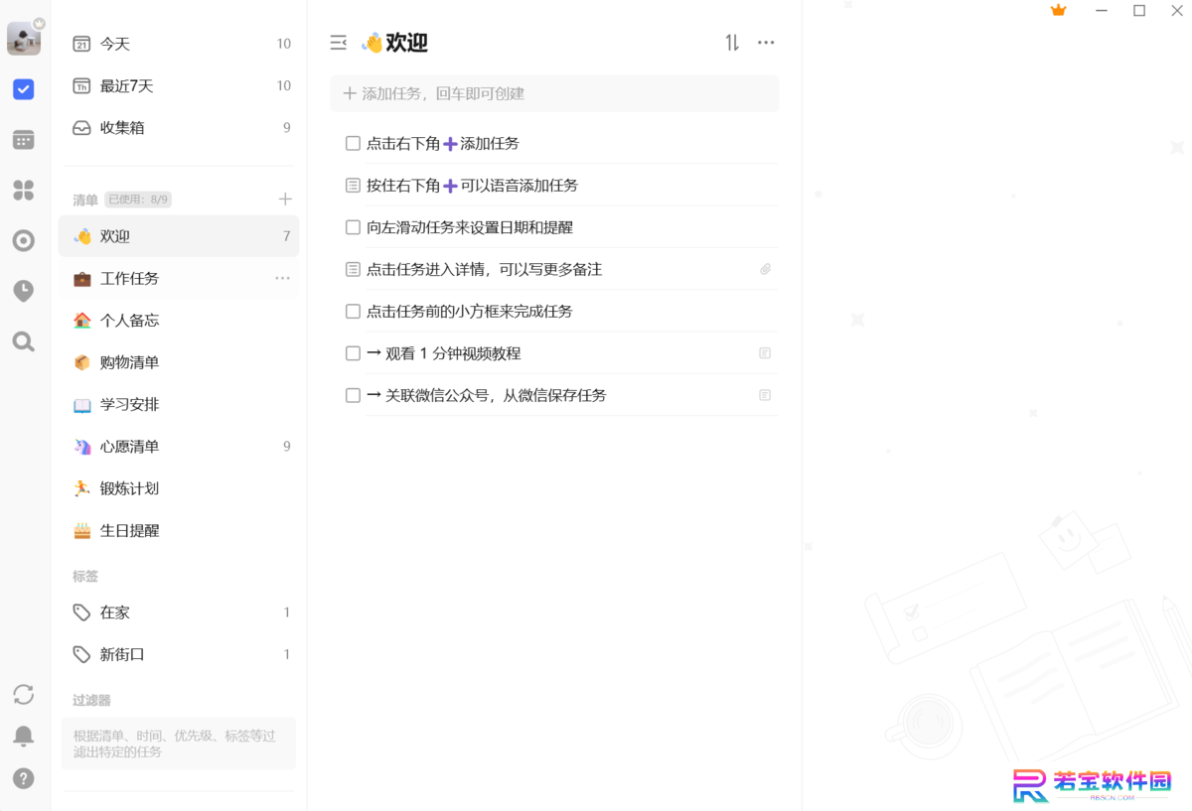Click the attachment paperclip on 点击任务进入详情
Screen dimensions: 1192x811
click(x=766, y=269)
